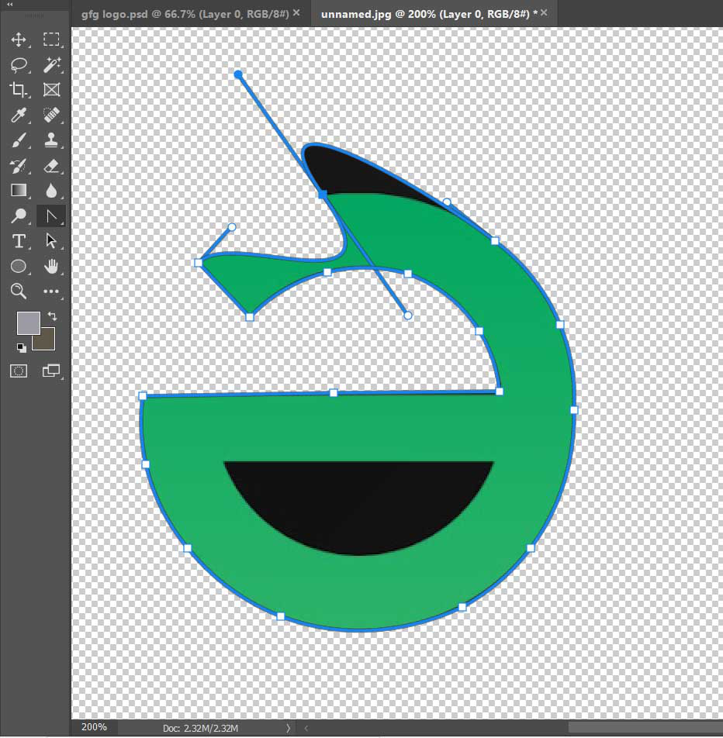Click the selected anchor point on path
Screen dimensions: 723x738
(323, 194)
